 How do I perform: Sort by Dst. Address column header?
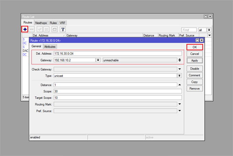[x=49, y=35]
